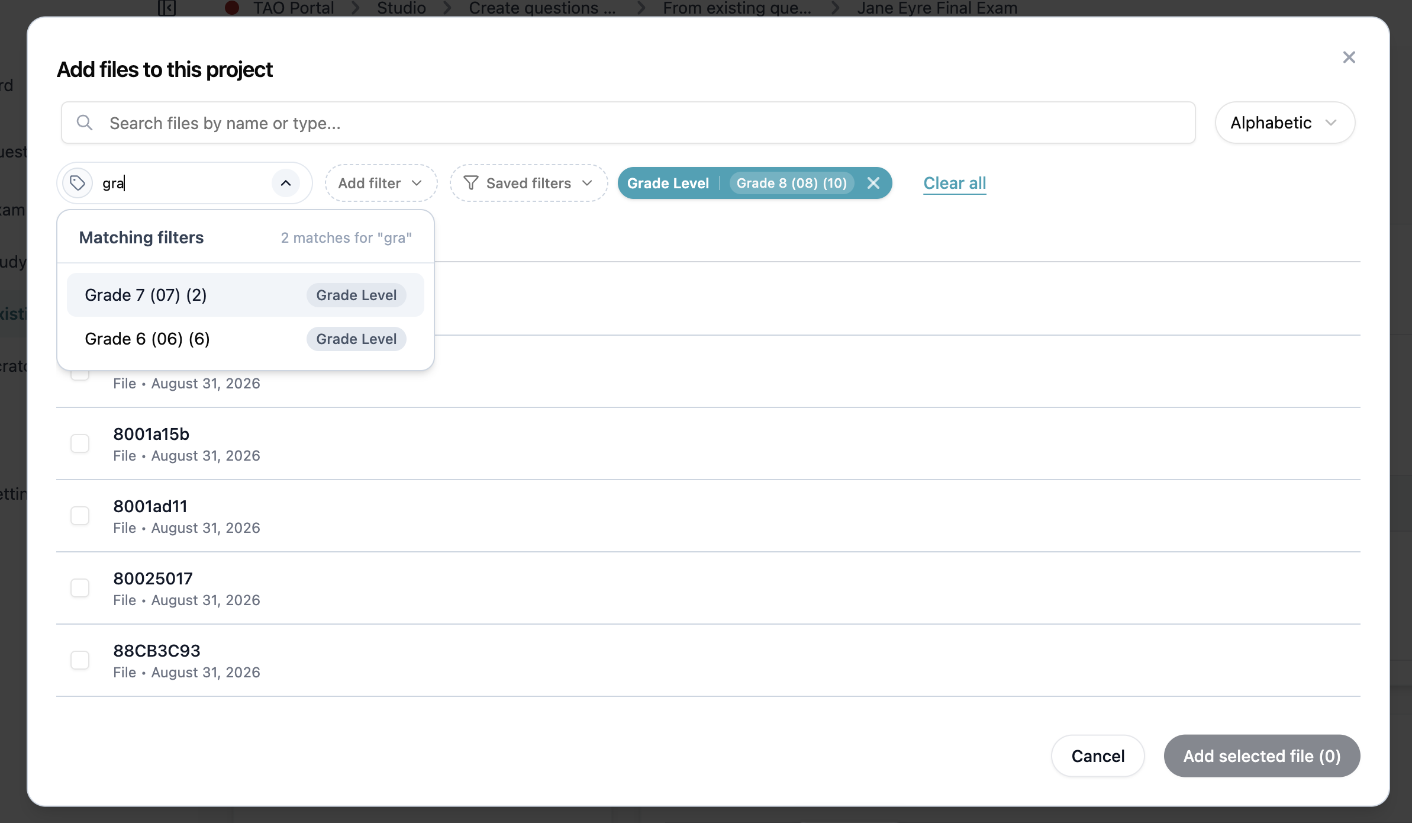Click Clear all filters link
This screenshot has width=1412, height=823.
pos(955,183)
